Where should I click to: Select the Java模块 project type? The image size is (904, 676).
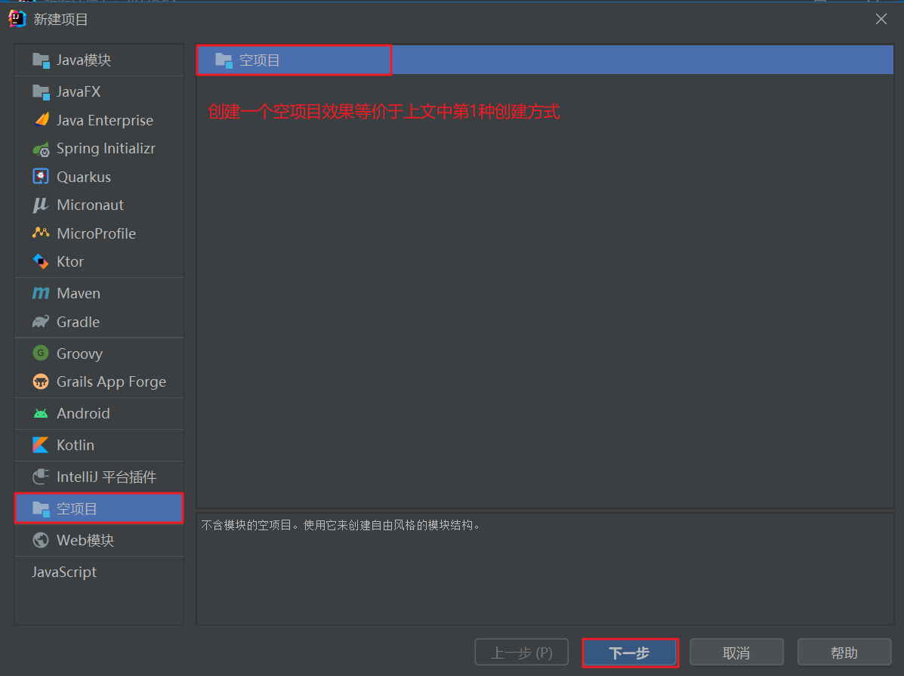pyautogui.click(x=99, y=60)
